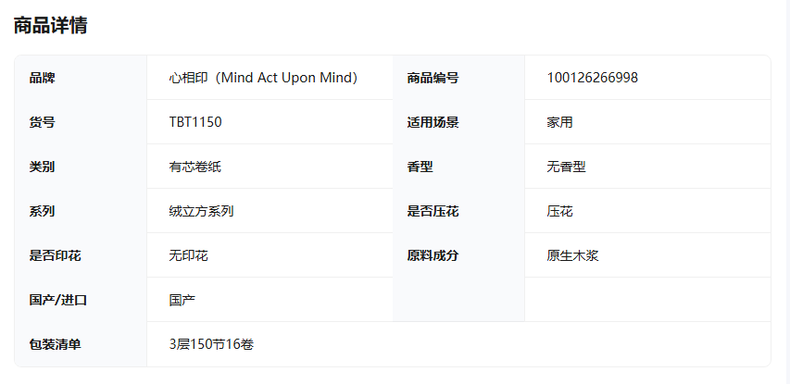Click the 绒立方系列 series value
This screenshot has height=384, width=790.
click(201, 211)
